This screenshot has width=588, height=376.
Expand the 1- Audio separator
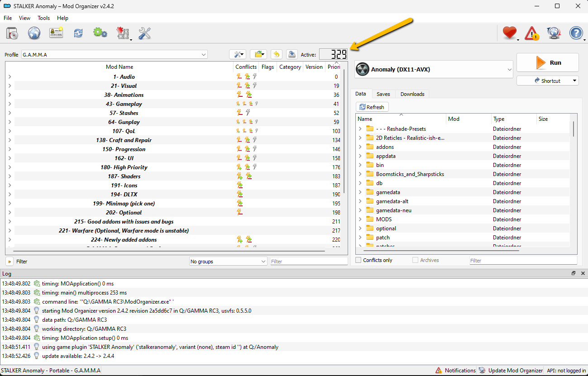tap(10, 77)
